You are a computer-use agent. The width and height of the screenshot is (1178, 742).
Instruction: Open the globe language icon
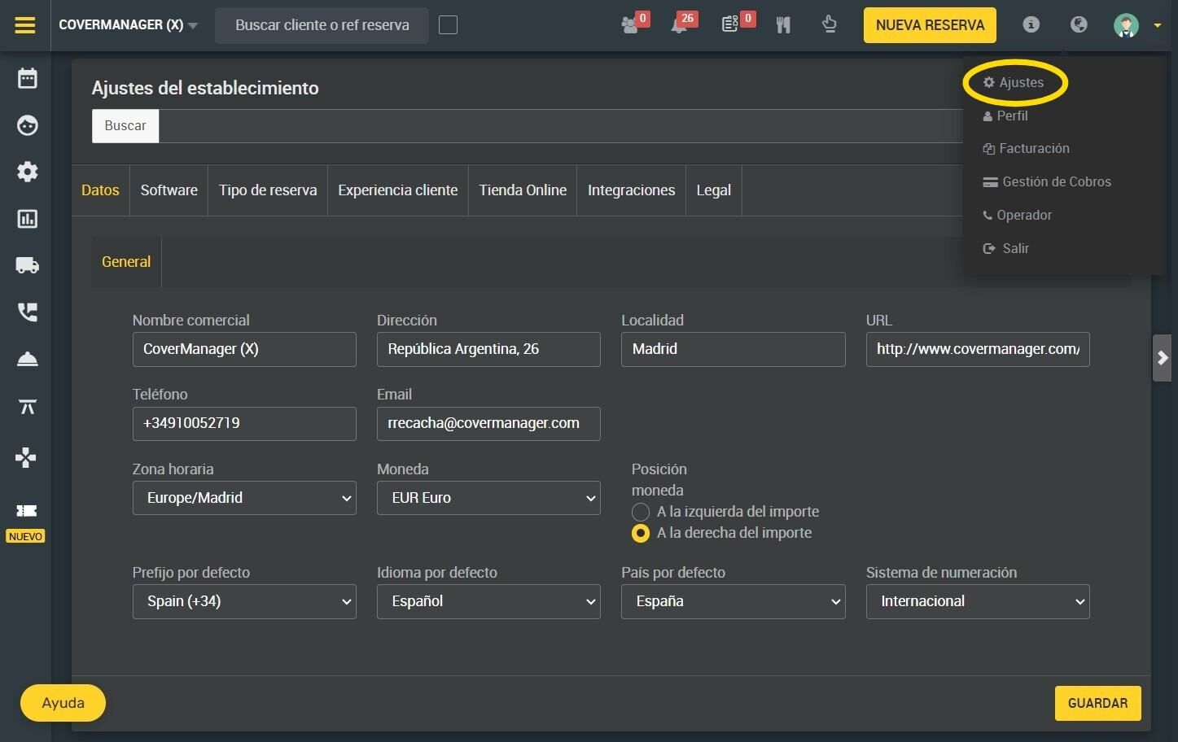tap(1079, 24)
